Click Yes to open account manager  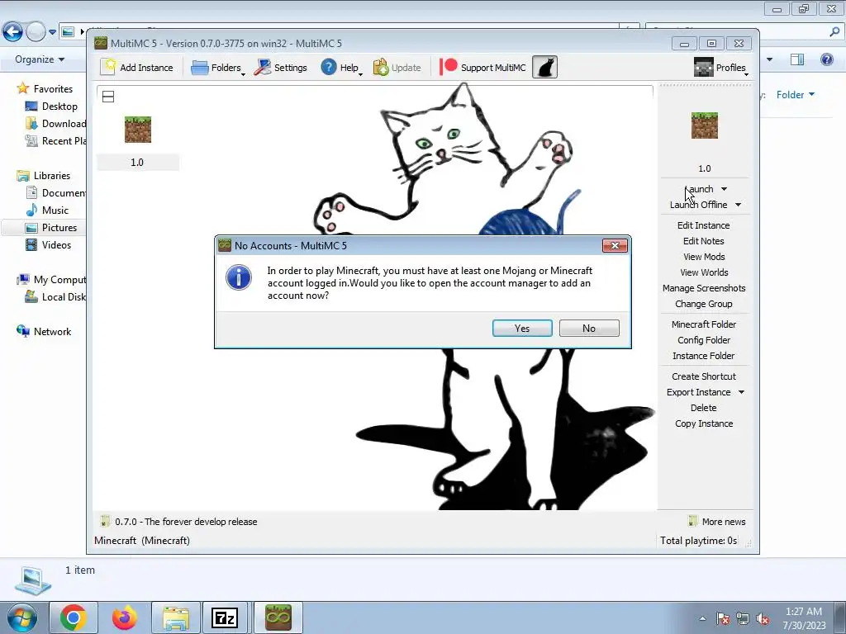(x=522, y=329)
